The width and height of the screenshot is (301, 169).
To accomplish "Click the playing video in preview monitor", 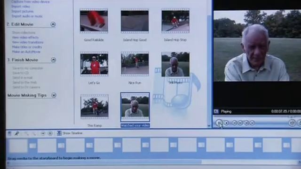I will click(257, 46).
